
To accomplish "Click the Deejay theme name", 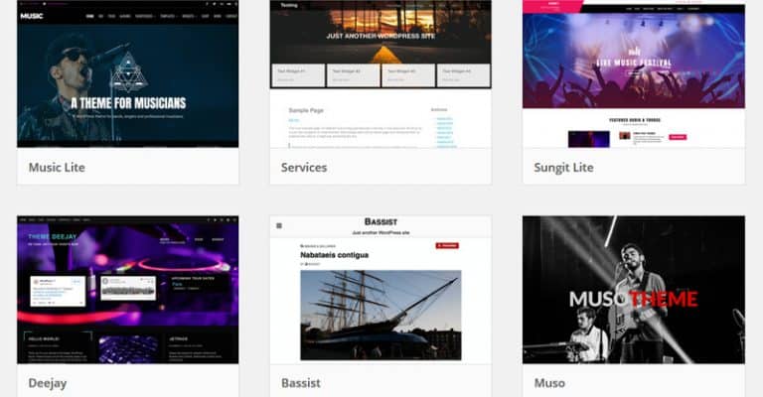I will [48, 383].
